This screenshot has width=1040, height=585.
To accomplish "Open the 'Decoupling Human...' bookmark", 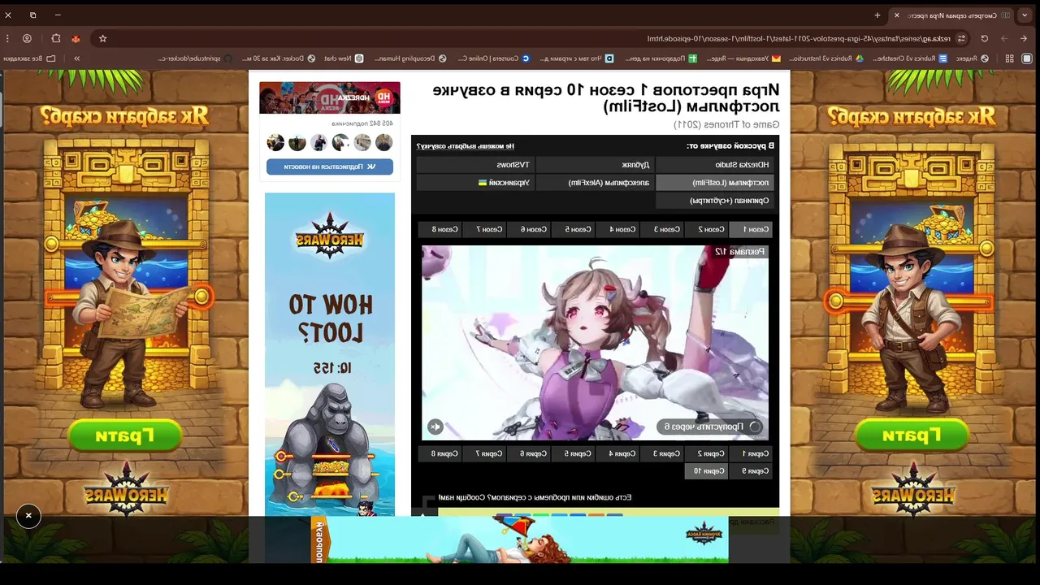I will (409, 58).
